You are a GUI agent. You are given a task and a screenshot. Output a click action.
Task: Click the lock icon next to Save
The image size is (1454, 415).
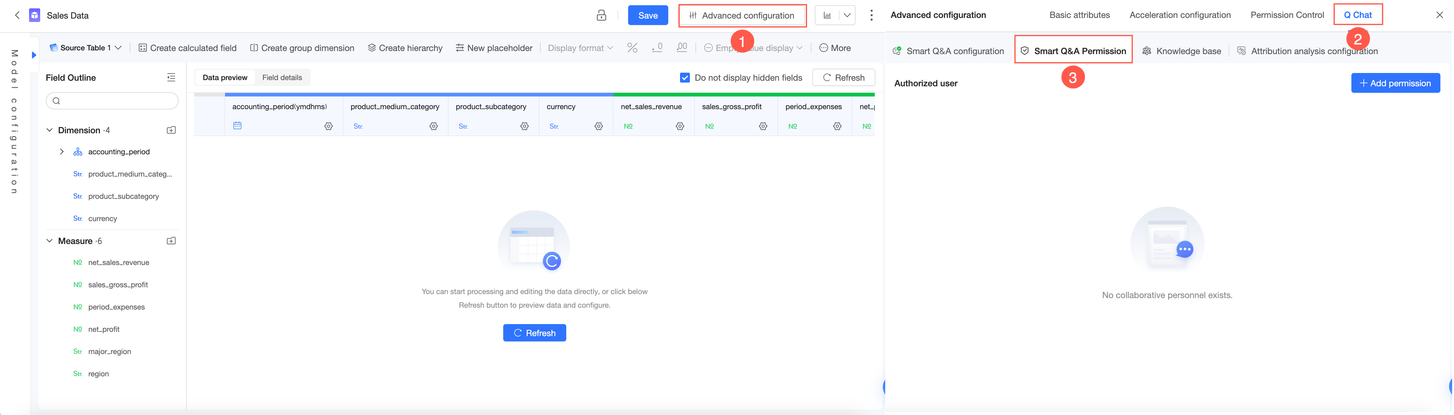point(601,15)
